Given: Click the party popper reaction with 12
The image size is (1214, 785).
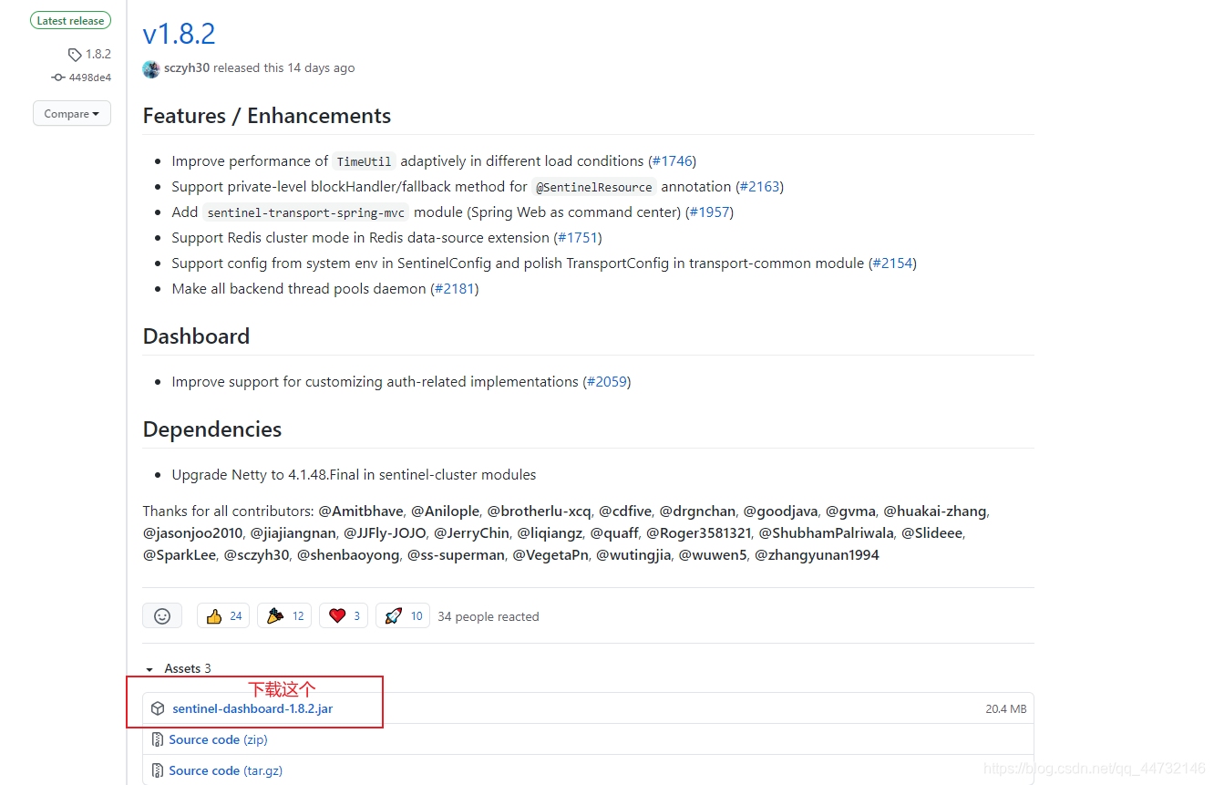Looking at the screenshot, I should coord(284,616).
